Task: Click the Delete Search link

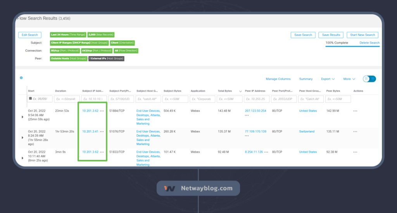Action: pyautogui.click(x=369, y=43)
